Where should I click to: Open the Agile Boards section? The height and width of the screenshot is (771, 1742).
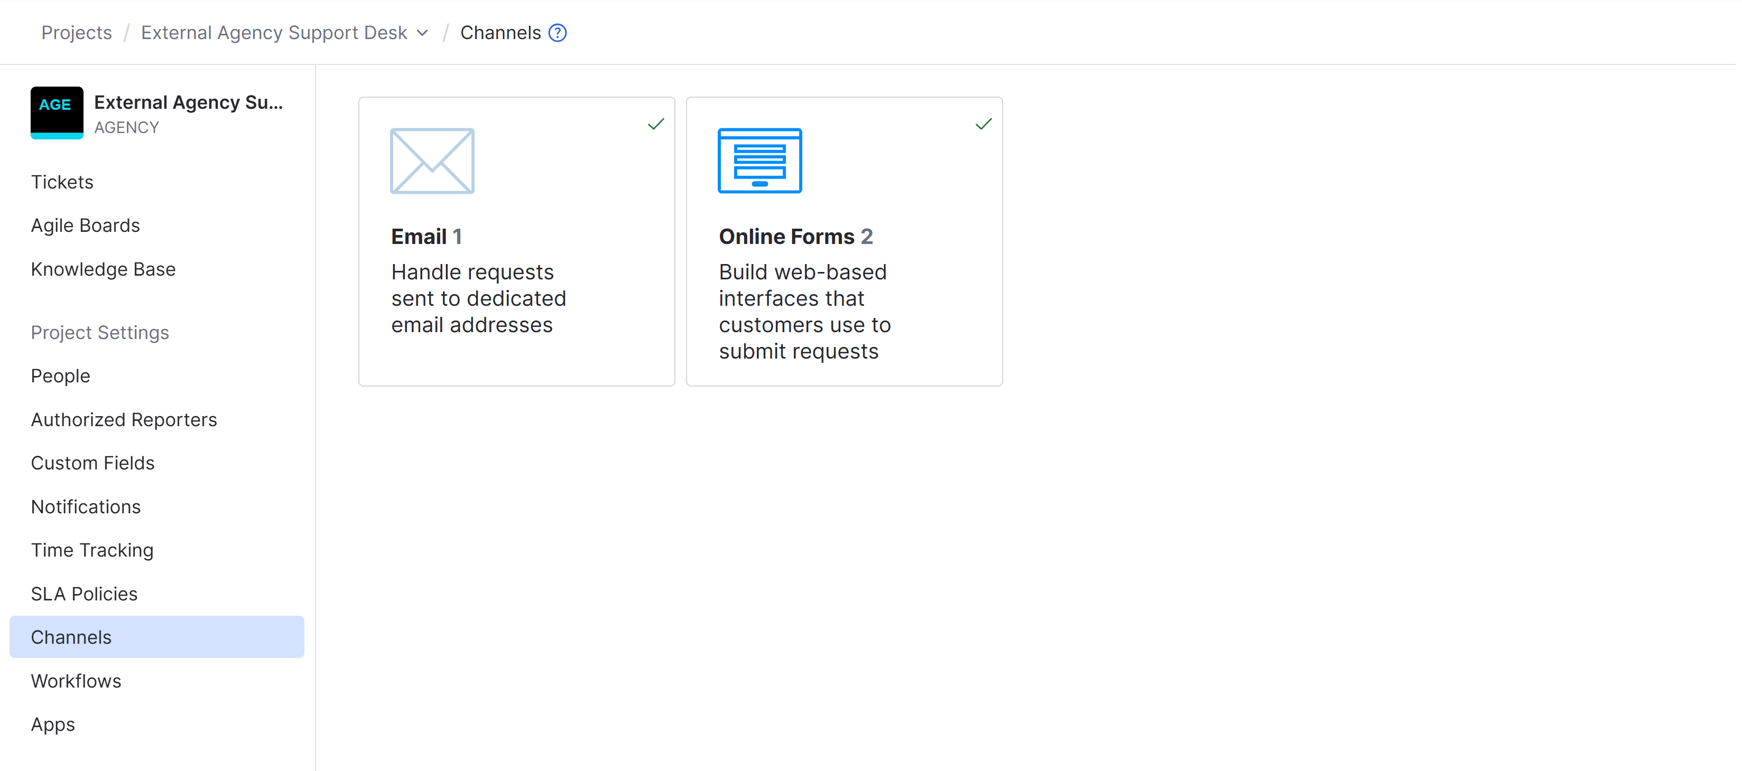point(85,225)
